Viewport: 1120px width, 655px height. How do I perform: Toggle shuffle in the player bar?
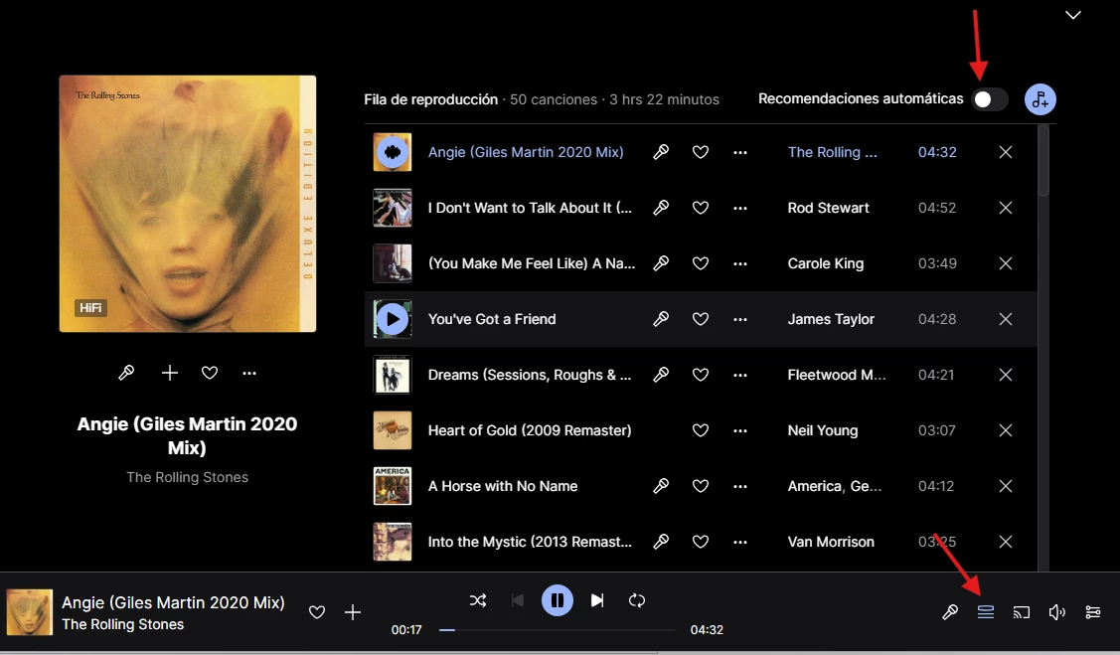478,600
